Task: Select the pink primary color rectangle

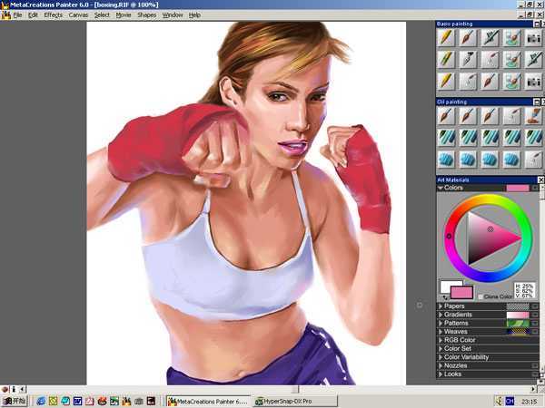Action: pyautogui.click(x=461, y=293)
